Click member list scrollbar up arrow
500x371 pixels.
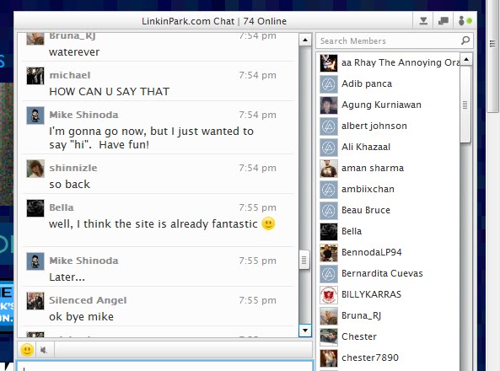466,59
